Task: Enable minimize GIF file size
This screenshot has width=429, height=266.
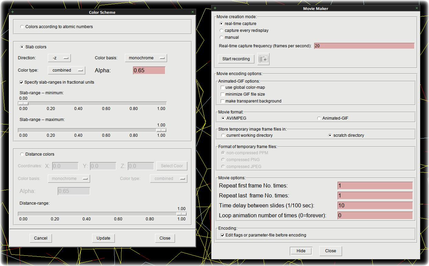Action: (x=243, y=94)
